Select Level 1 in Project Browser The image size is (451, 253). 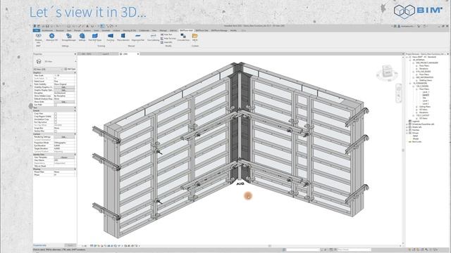[x=426, y=100]
